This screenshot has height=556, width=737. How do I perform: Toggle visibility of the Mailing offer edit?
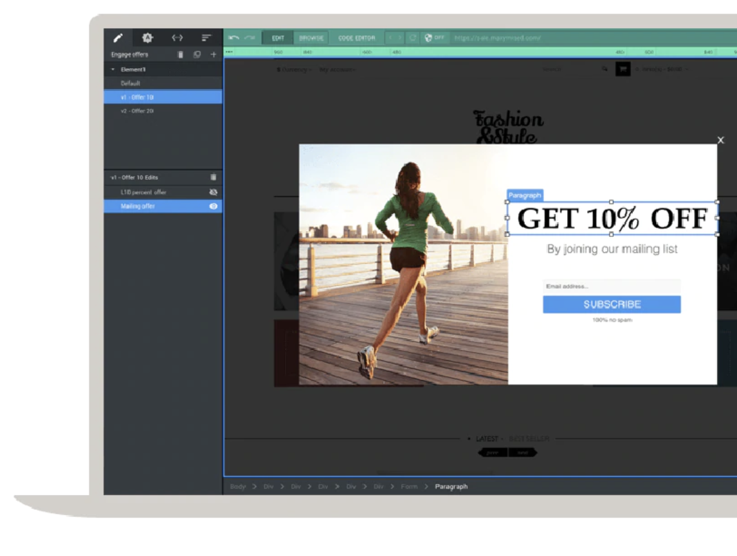click(x=214, y=206)
